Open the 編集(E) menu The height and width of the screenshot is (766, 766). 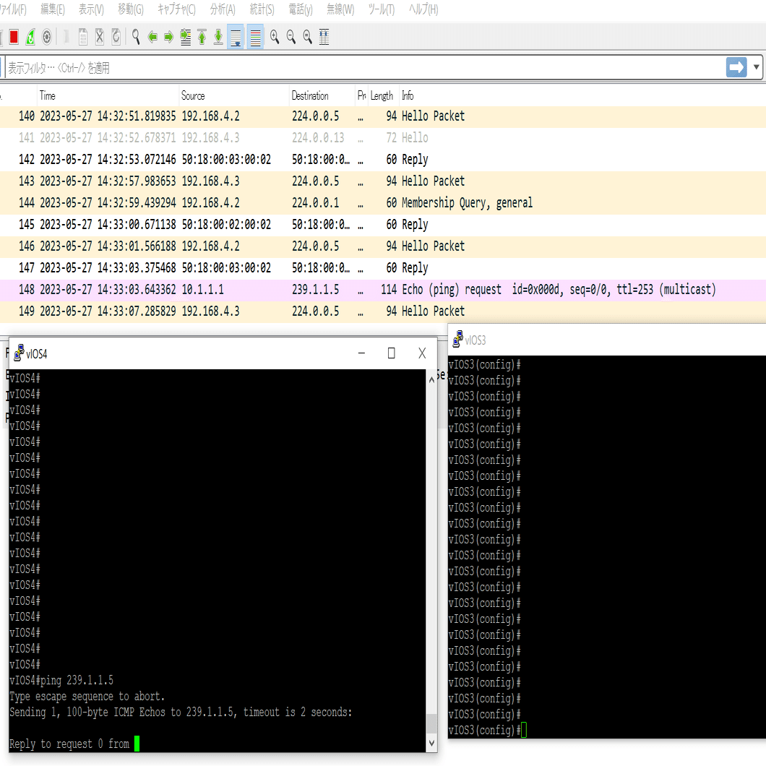click(52, 9)
